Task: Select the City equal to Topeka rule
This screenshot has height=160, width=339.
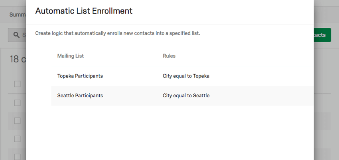Action: point(186,76)
